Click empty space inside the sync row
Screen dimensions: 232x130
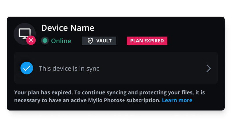click(x=151, y=68)
